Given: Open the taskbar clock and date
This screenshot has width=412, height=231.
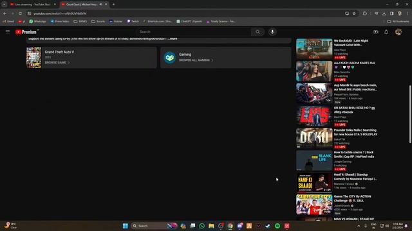Looking at the screenshot, I should point(398,226).
